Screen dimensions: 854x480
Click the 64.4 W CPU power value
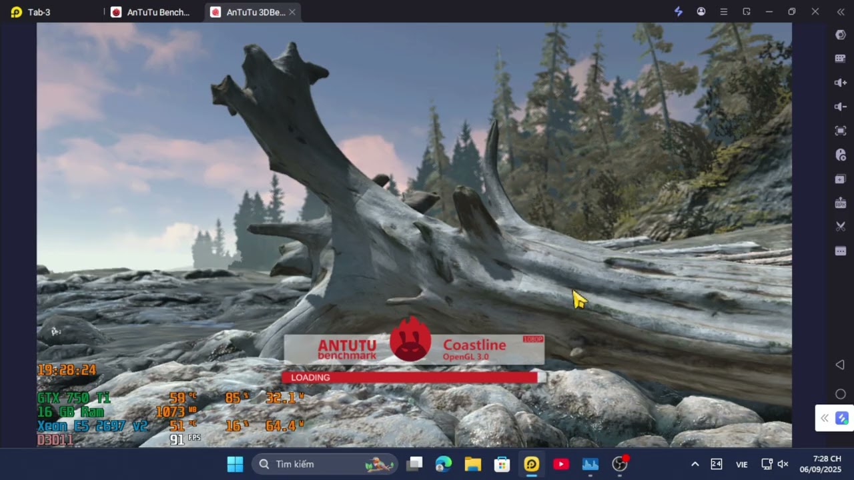click(286, 426)
